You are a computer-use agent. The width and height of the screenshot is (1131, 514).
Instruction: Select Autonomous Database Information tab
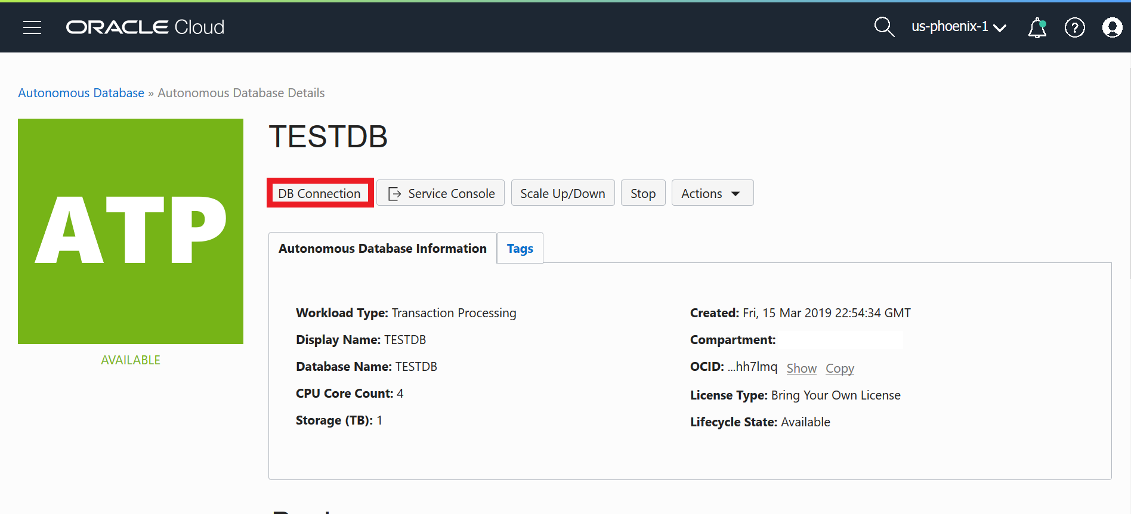(382, 249)
